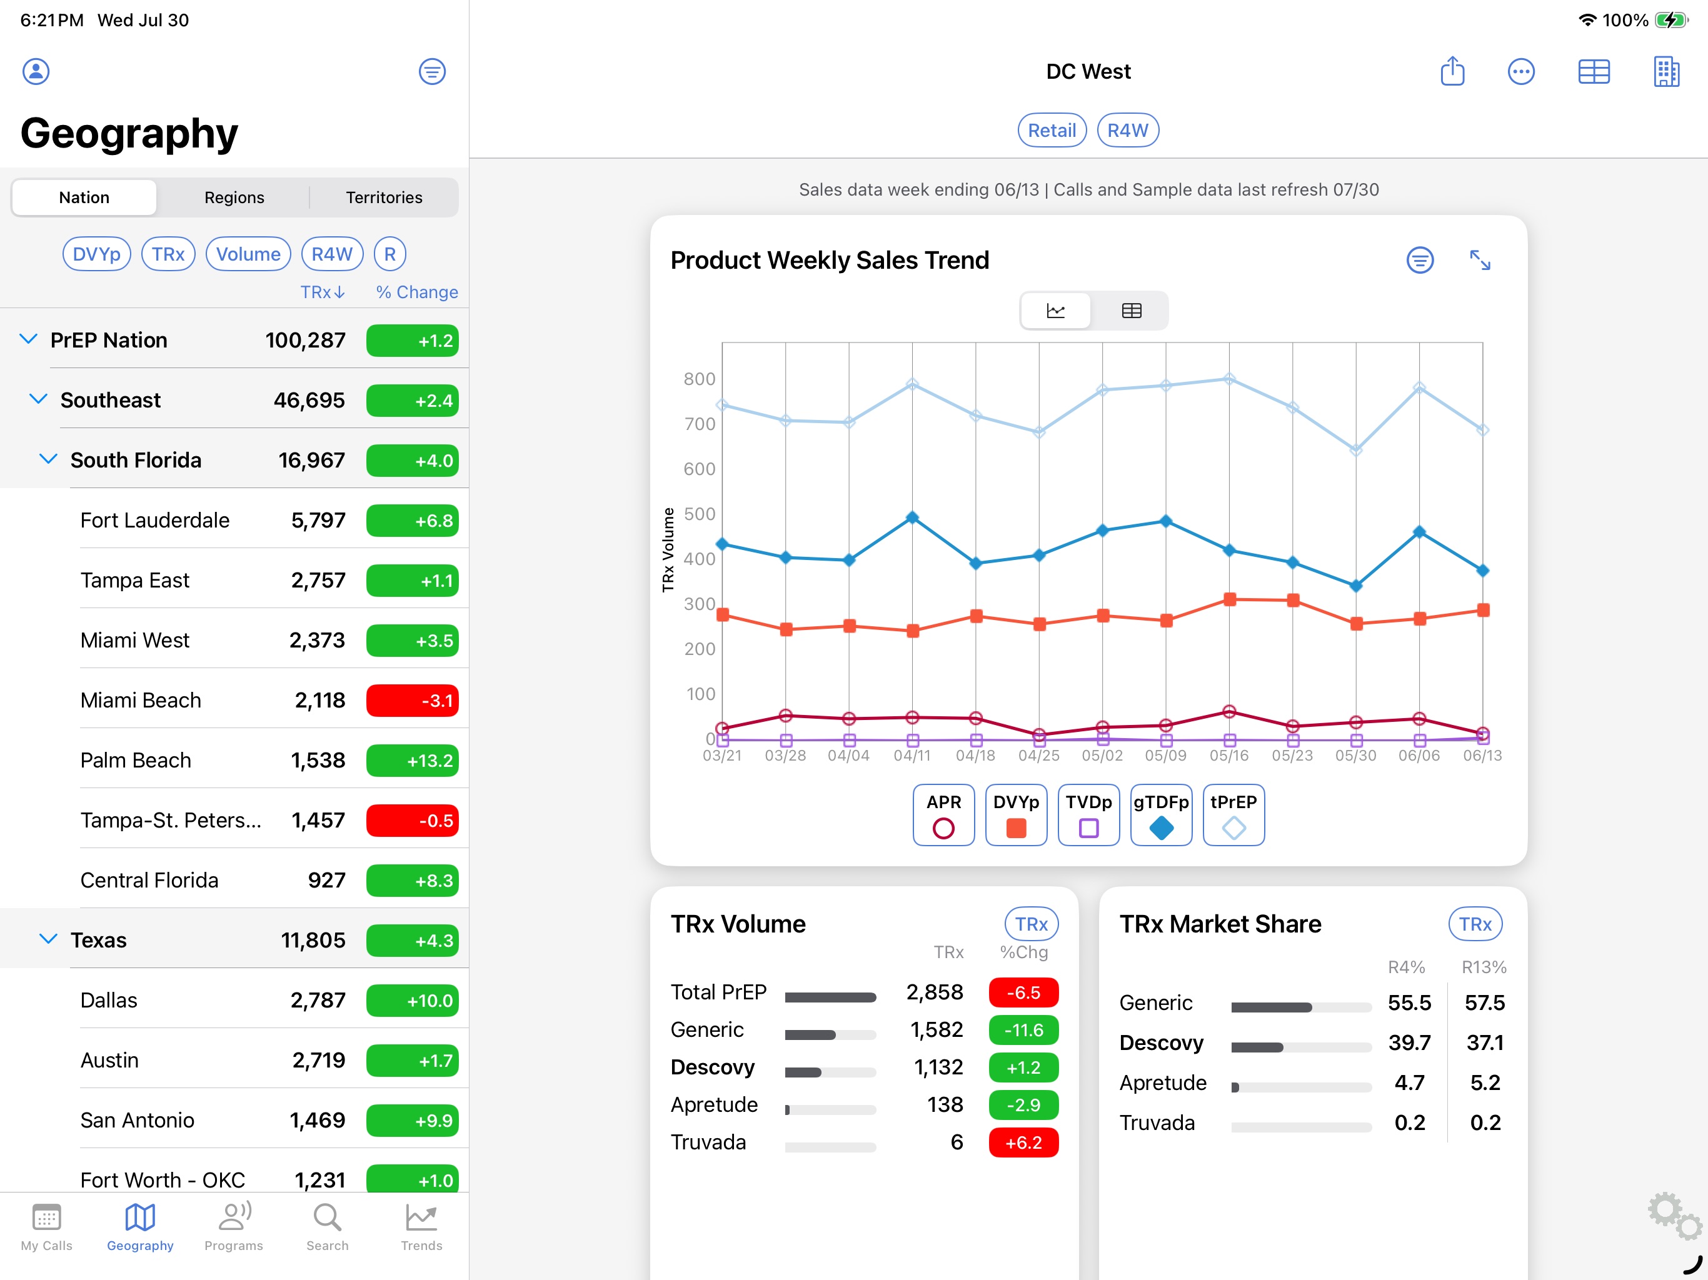Toggle the TVDp series in legend
The image size is (1708, 1280).
tap(1088, 815)
